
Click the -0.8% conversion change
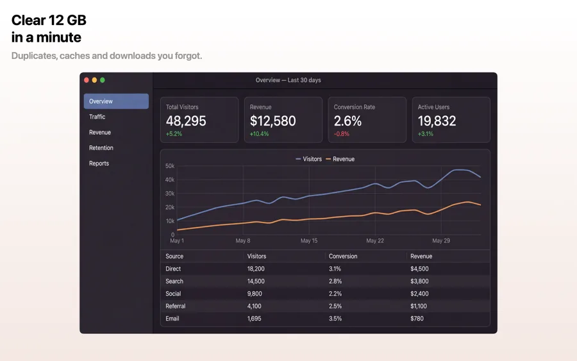click(x=342, y=134)
